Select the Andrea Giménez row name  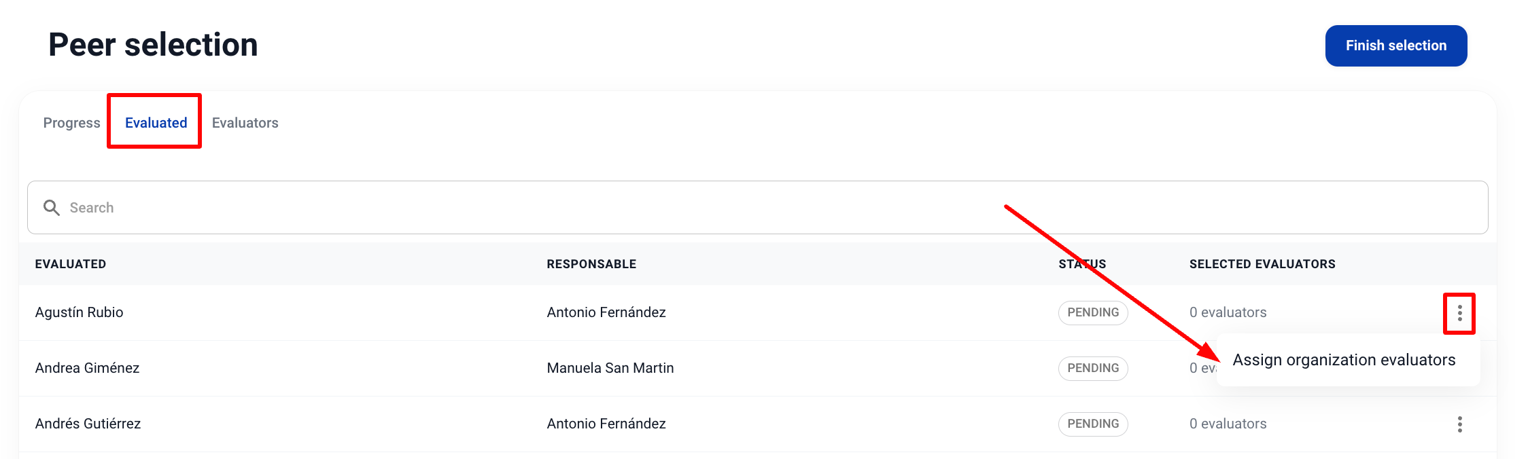point(87,368)
